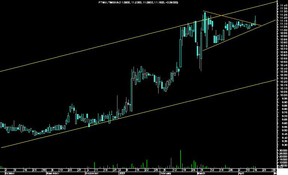288x175 pixels.
Task: Click the 9.30 price axis label
Action: (284, 145)
